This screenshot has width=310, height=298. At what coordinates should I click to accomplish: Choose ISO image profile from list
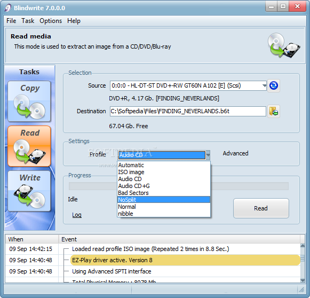(164, 172)
